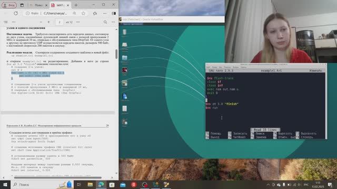Viewport: 337px width, 189px height.
Task: Search inside the PDF document
Action: (105, 22)
